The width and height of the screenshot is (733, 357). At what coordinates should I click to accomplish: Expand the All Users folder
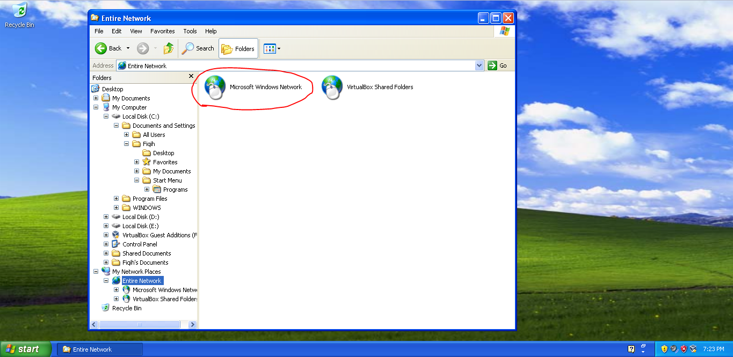point(127,135)
